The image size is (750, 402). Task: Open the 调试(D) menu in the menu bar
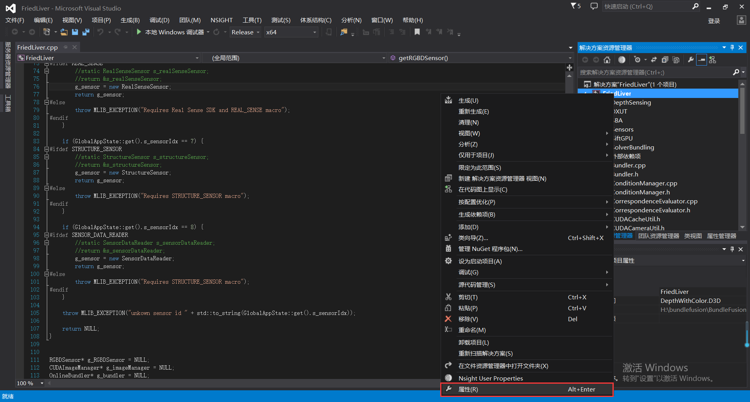point(159,20)
